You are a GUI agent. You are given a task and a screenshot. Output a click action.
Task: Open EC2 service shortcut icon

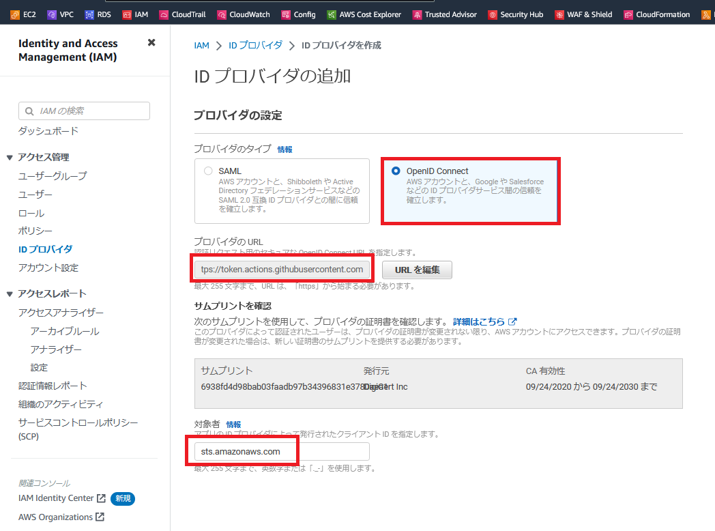15,14
